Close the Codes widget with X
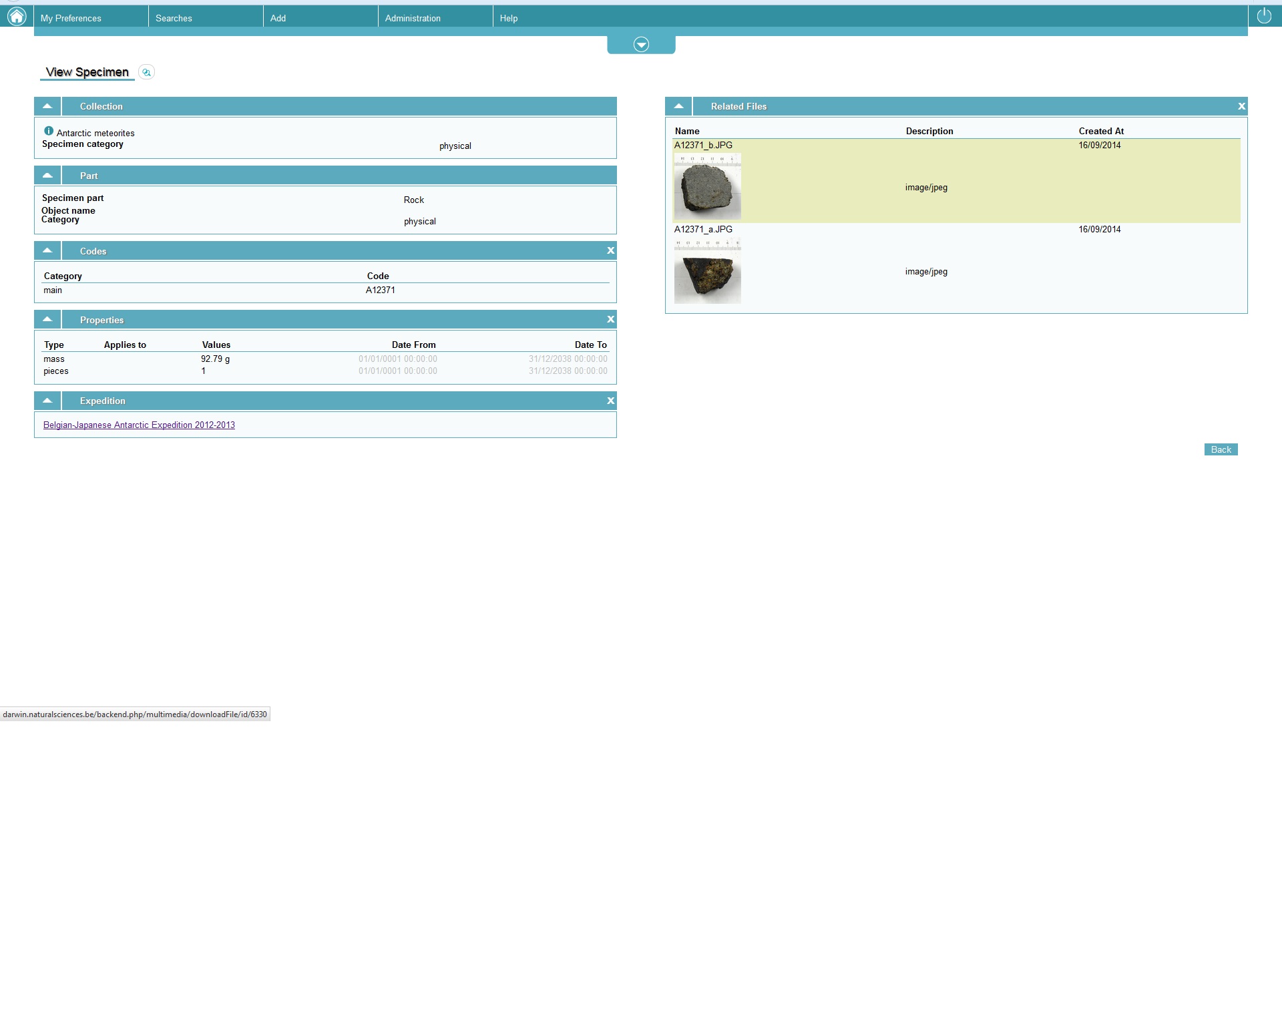Viewport: 1282px width, 1031px height. 610,251
